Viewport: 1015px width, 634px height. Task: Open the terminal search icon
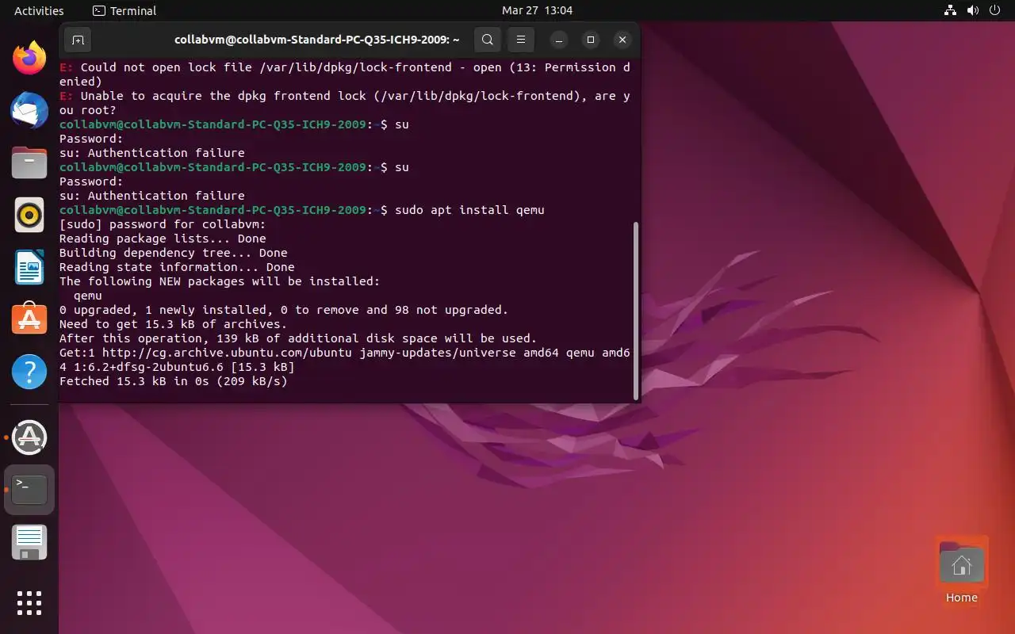488,40
